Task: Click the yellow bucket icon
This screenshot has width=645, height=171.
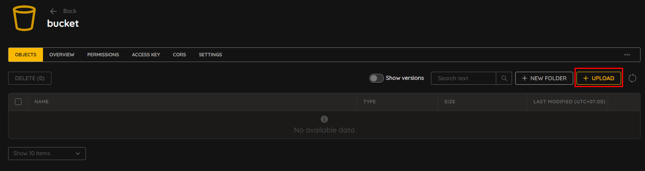Action: [x=24, y=18]
